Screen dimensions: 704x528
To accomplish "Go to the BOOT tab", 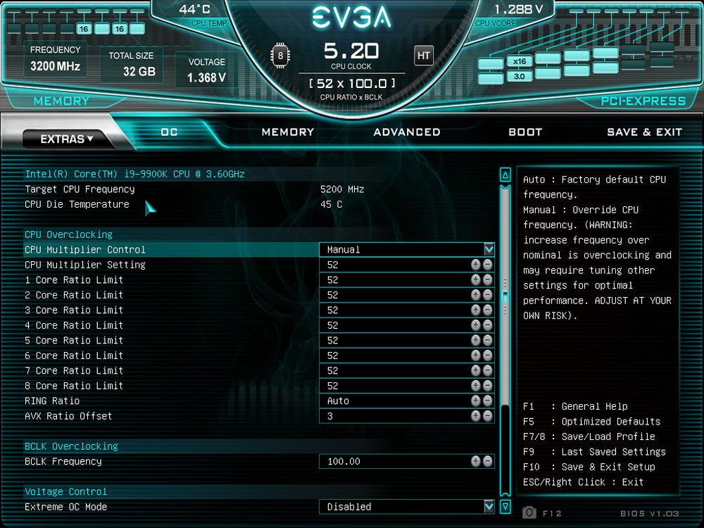I will [525, 132].
